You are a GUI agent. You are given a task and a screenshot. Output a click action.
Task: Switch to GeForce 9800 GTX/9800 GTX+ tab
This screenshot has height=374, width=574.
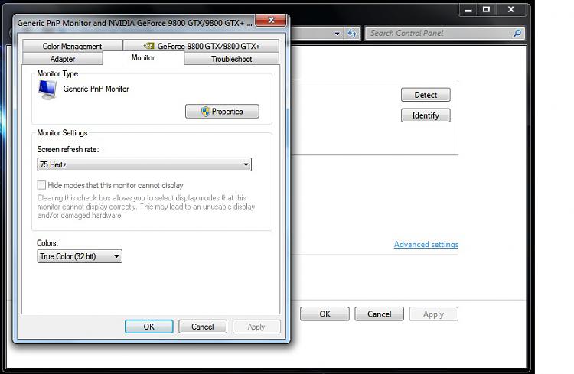[x=201, y=46]
